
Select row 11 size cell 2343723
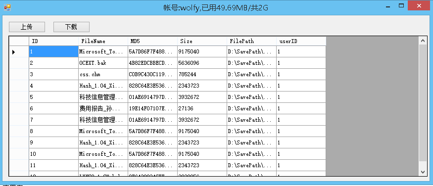tap(202, 166)
